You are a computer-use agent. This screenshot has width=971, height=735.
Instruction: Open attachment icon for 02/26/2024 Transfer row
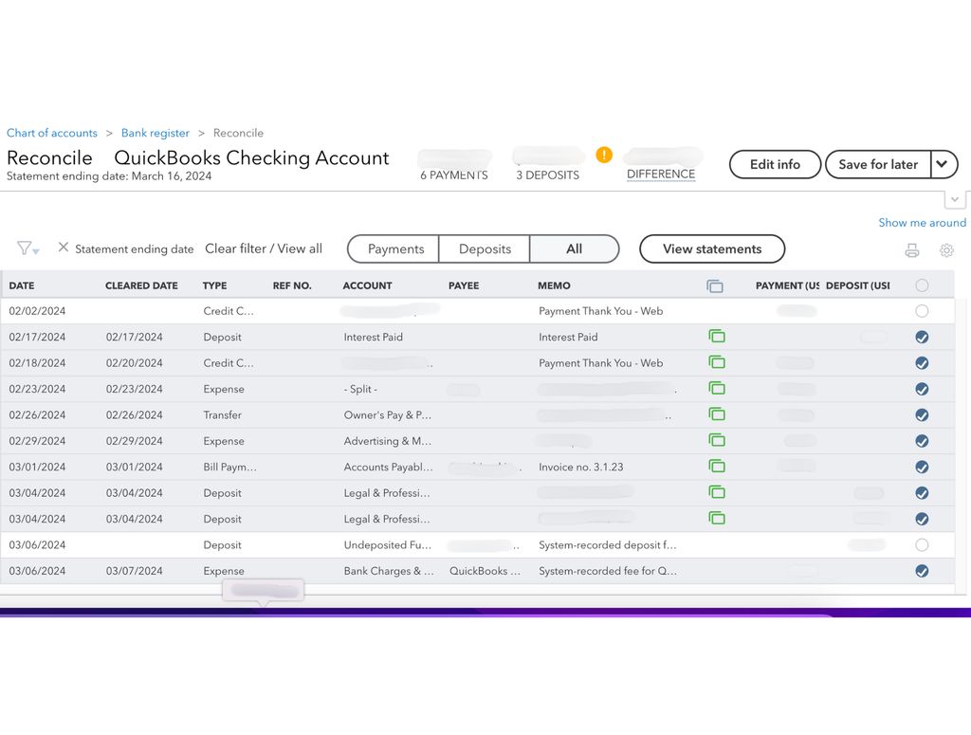717,414
